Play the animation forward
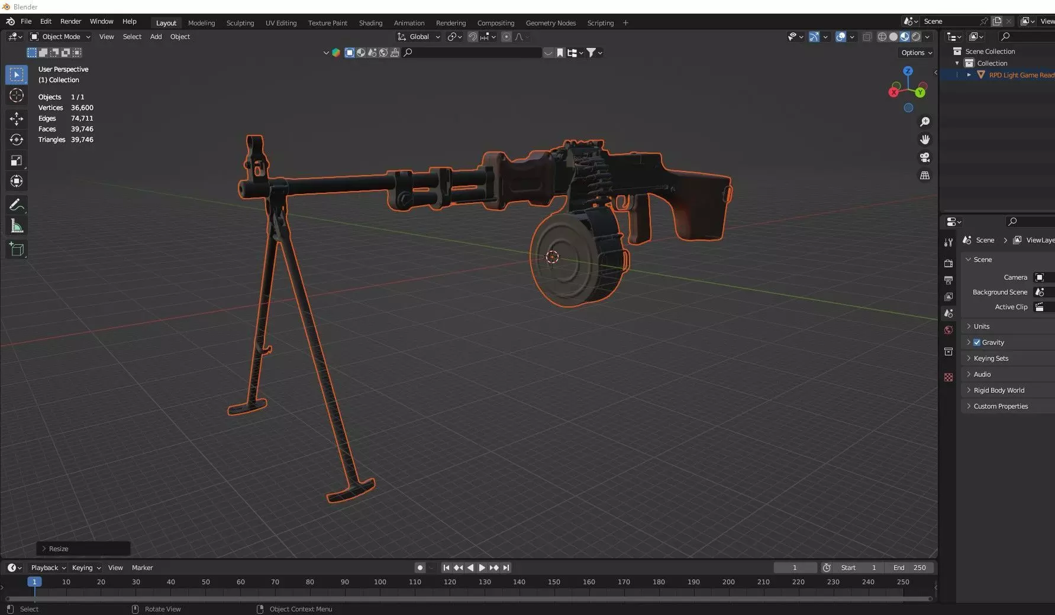 (482, 568)
